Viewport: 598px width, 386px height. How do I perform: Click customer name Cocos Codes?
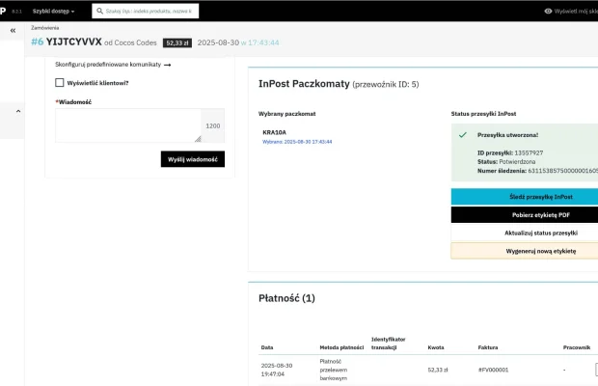point(135,42)
